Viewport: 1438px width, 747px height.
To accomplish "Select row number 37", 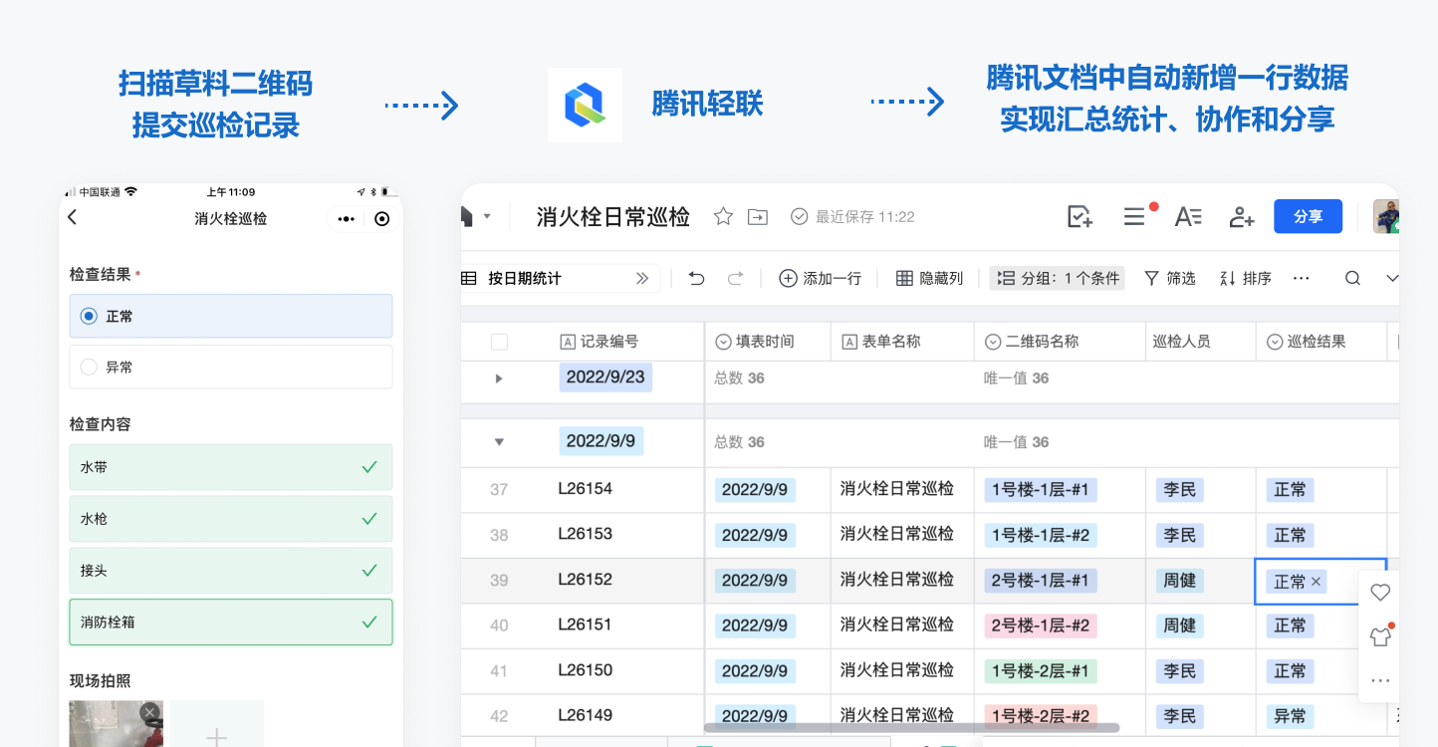I will pos(499,490).
